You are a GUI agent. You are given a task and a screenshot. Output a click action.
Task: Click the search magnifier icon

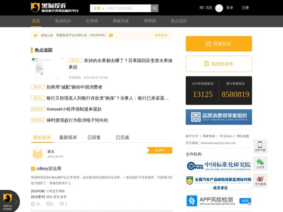(154, 8)
